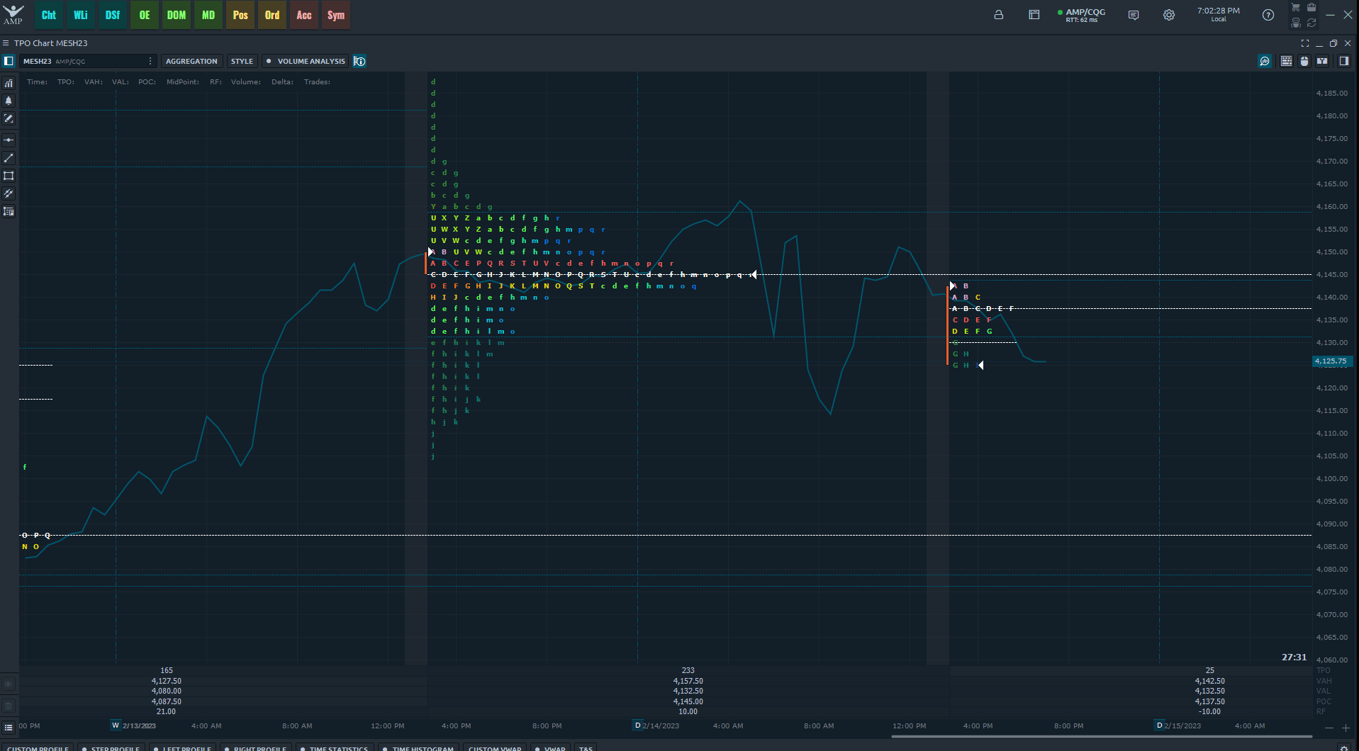Open the DOM panel
1359x751 pixels.
pos(177,15)
